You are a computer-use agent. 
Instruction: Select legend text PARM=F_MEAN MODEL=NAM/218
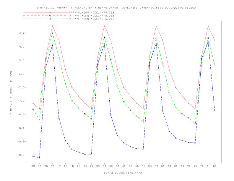coord(92,16)
